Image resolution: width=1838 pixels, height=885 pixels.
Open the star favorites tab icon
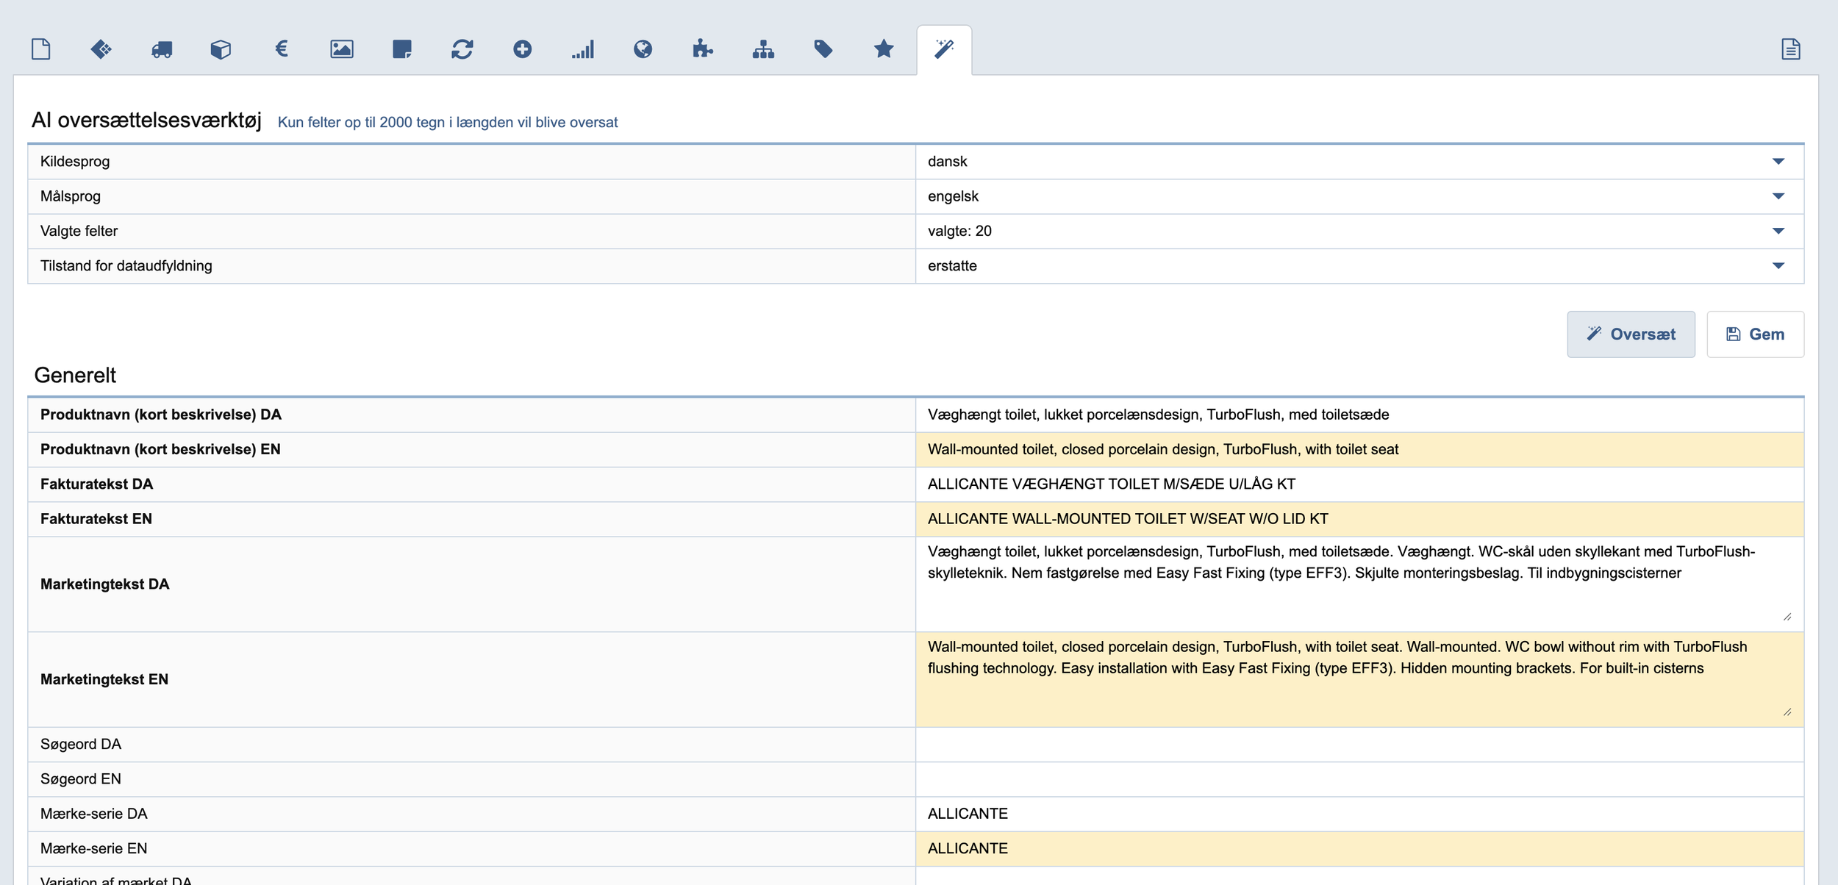pos(884,49)
